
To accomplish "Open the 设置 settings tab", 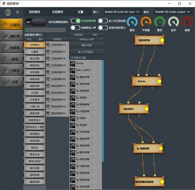I will coord(80,12).
